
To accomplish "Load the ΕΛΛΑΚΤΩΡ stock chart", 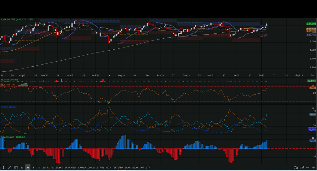I will [70, 168].
